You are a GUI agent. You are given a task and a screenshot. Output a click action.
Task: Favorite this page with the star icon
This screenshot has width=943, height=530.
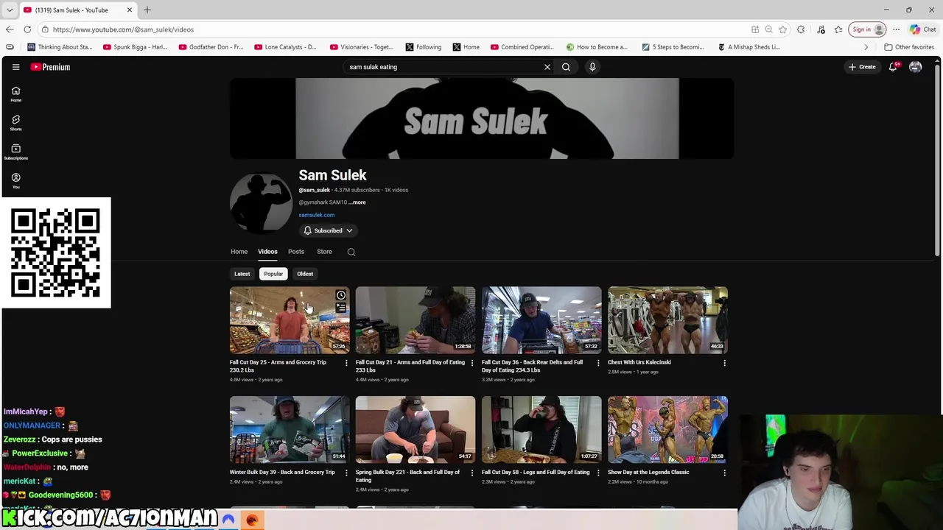(782, 29)
